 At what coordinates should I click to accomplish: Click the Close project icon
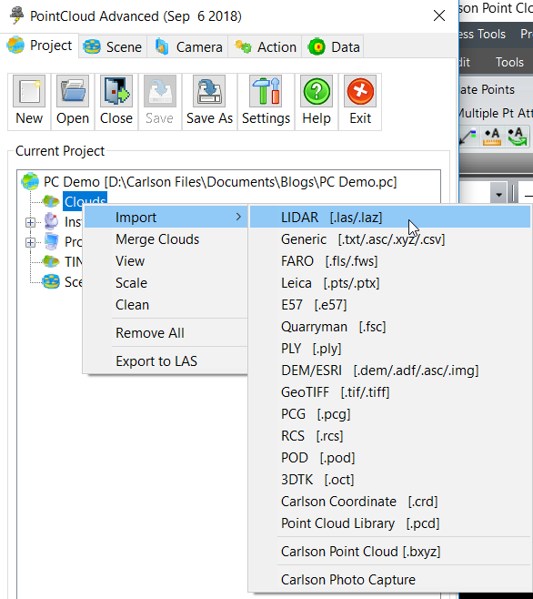pyautogui.click(x=116, y=91)
